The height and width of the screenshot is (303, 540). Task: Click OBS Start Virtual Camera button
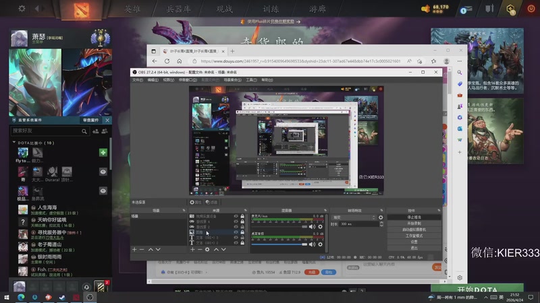pyautogui.click(x=414, y=230)
